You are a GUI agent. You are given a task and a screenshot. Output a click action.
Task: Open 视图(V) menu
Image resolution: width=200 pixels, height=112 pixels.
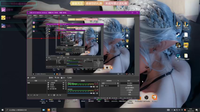(x=41, y=15)
